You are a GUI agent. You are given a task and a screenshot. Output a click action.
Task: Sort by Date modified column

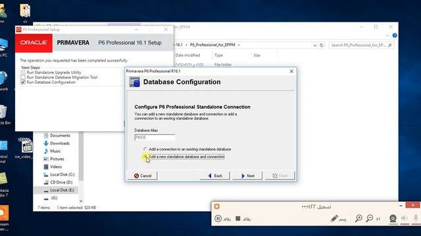(187, 55)
